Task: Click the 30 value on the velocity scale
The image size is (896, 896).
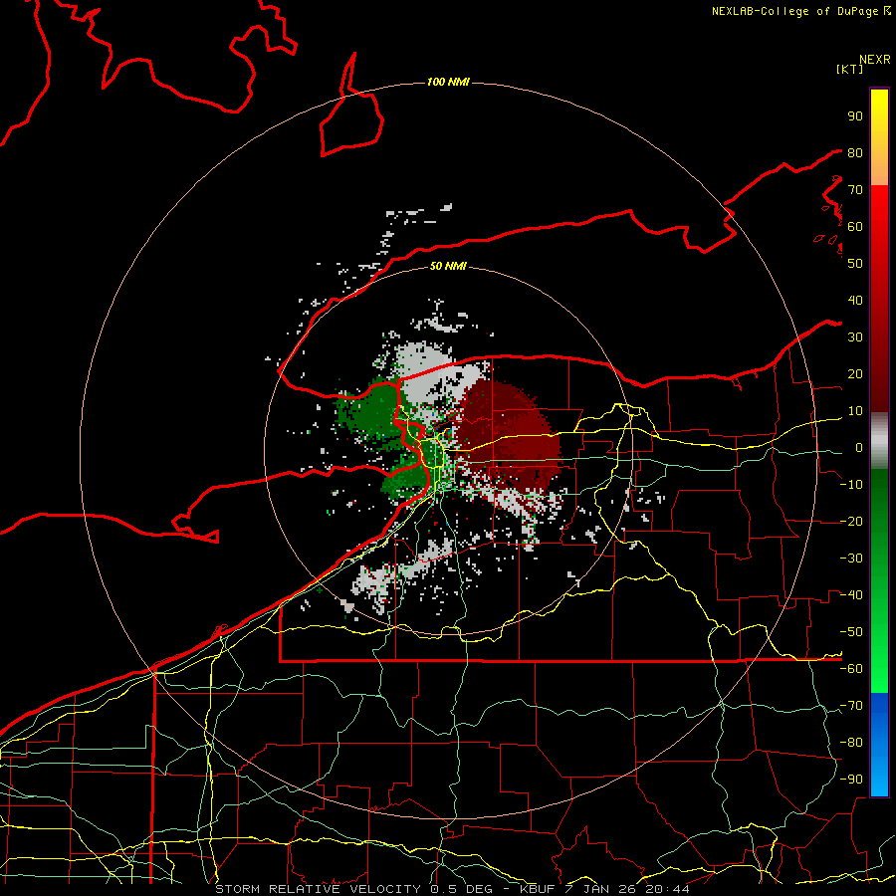Action: (855, 337)
